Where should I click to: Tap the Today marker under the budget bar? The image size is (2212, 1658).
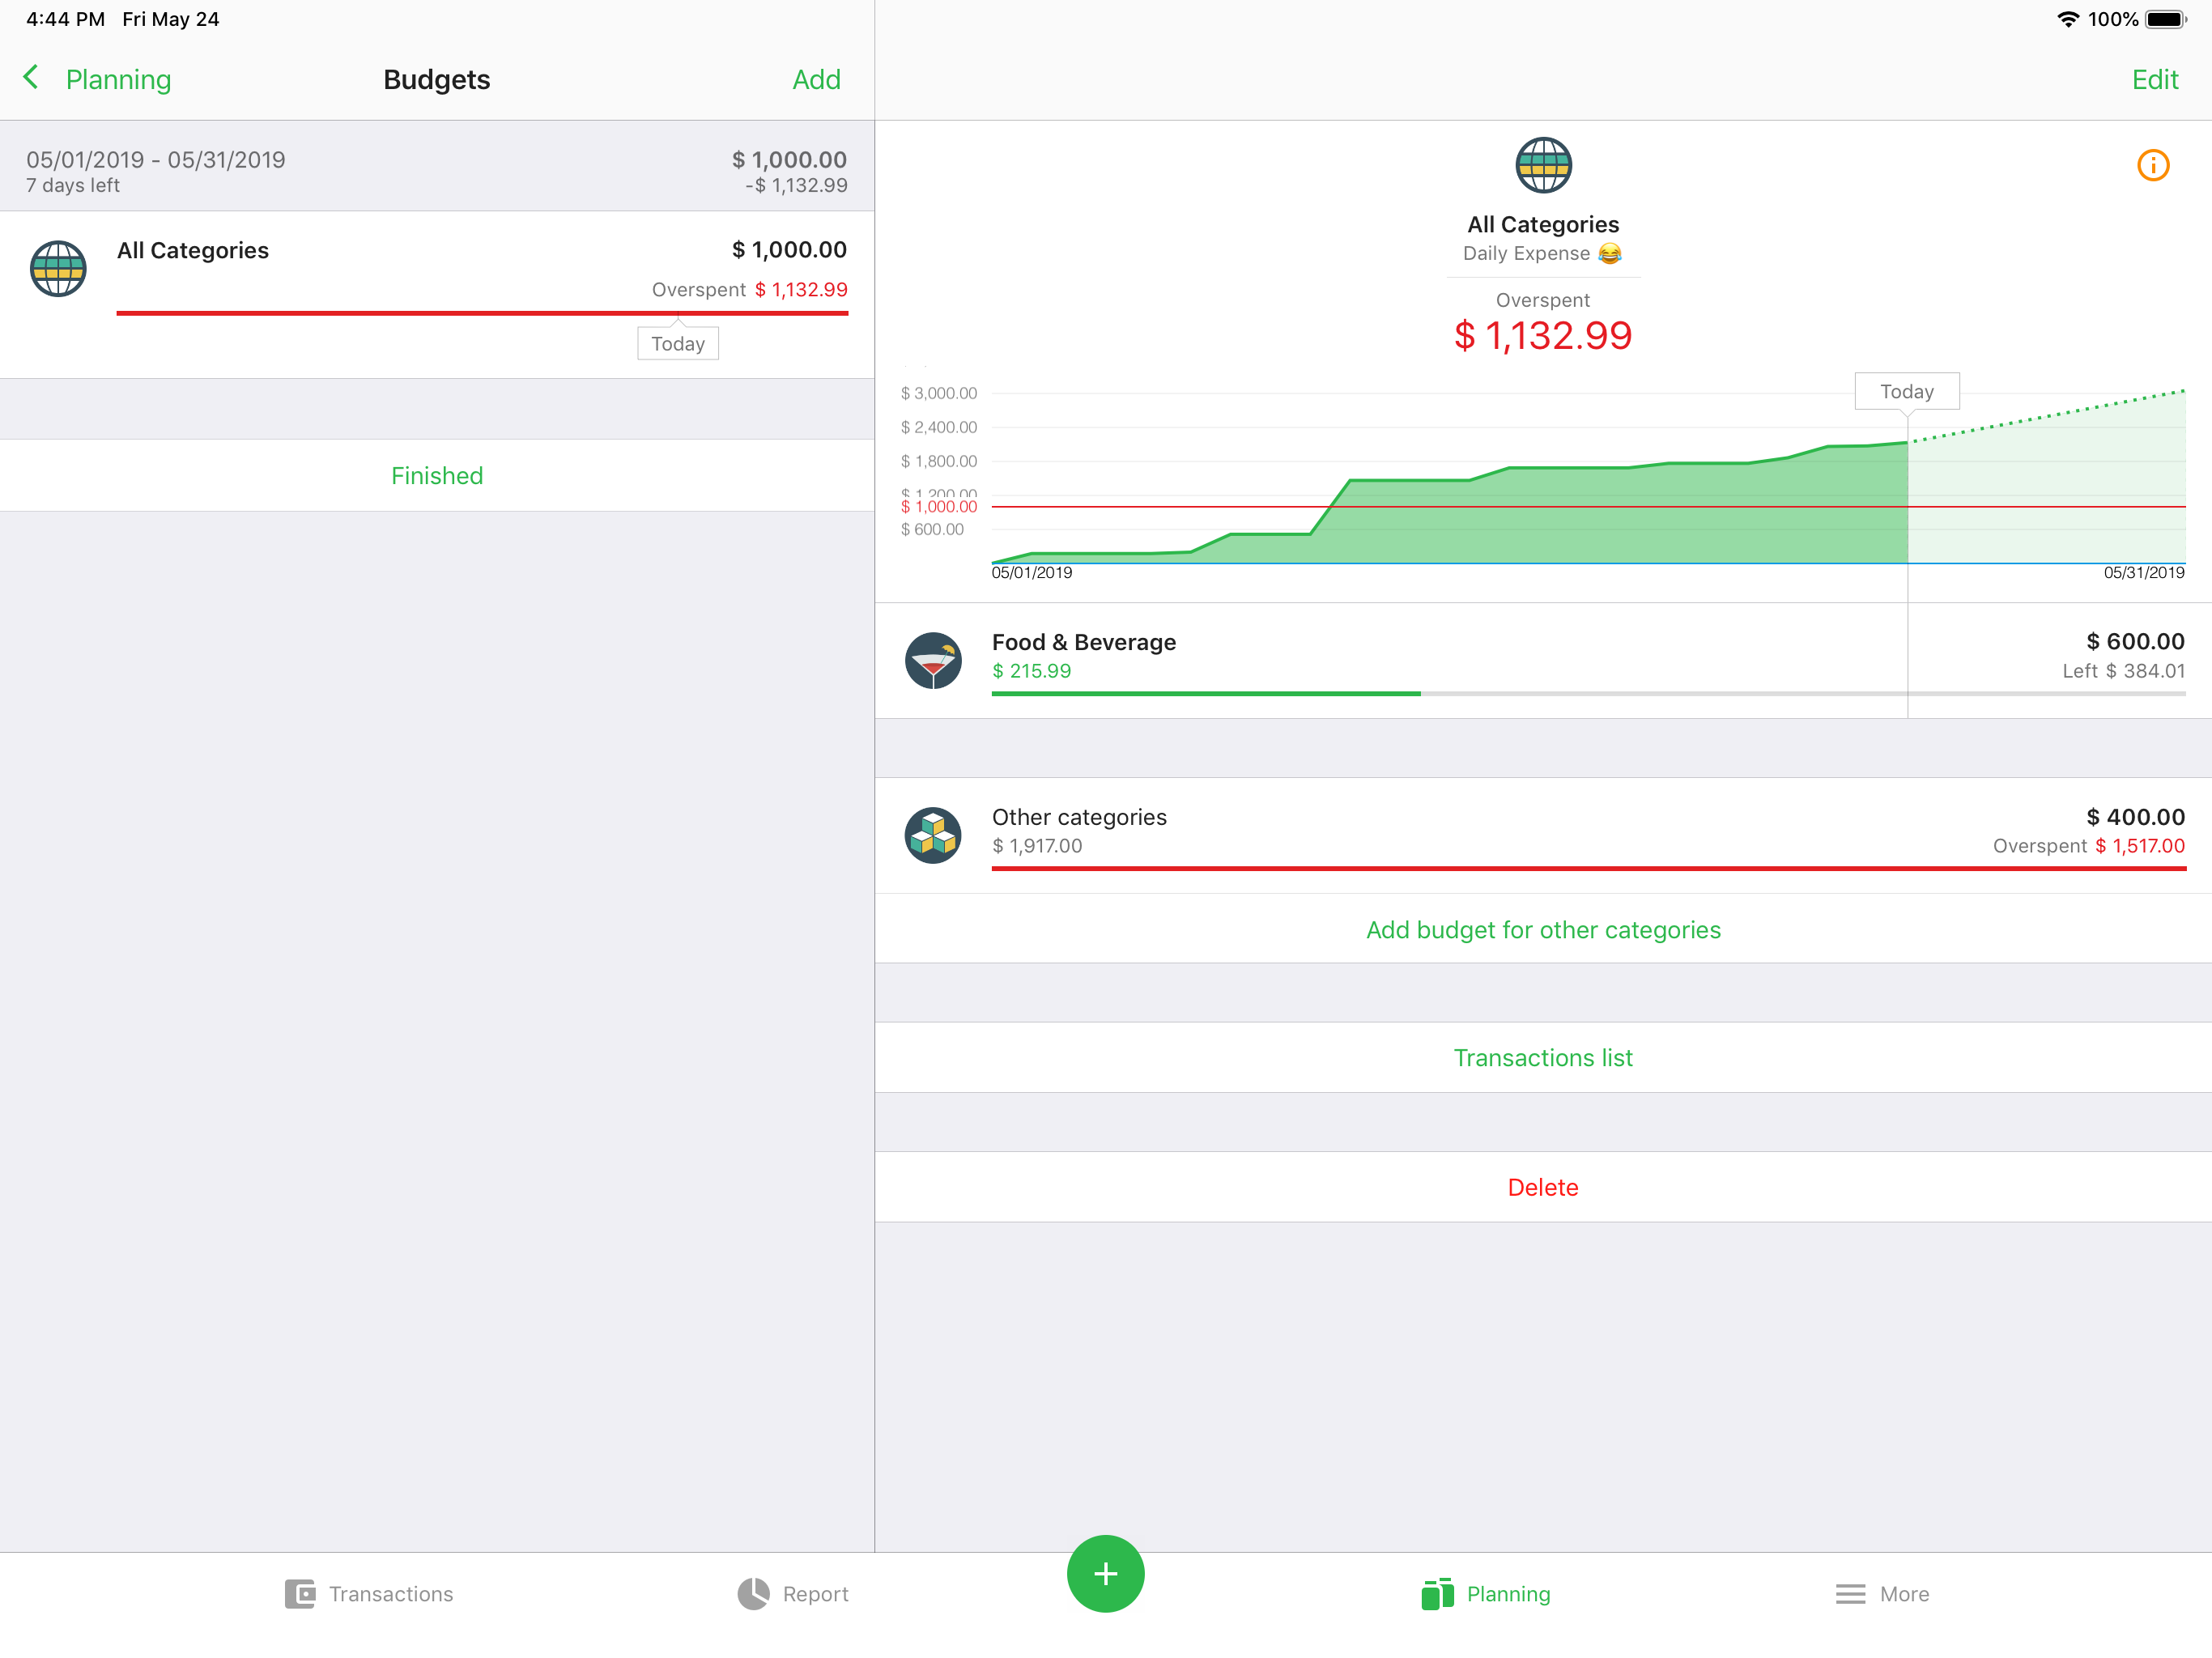click(678, 343)
